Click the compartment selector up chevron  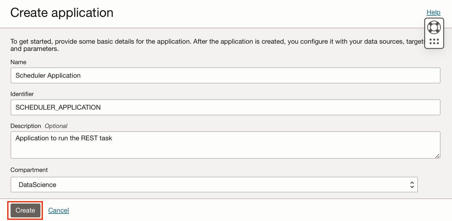[412, 183]
